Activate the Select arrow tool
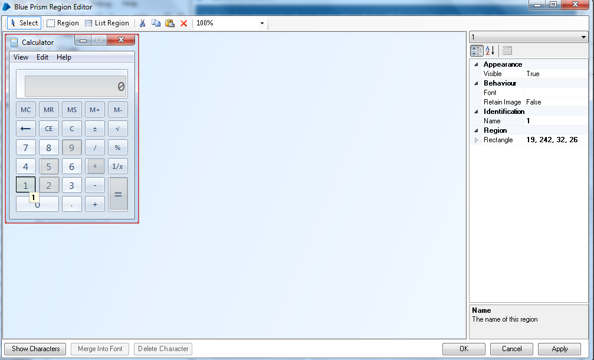Viewport: 594px width, 360px height. [x=24, y=23]
